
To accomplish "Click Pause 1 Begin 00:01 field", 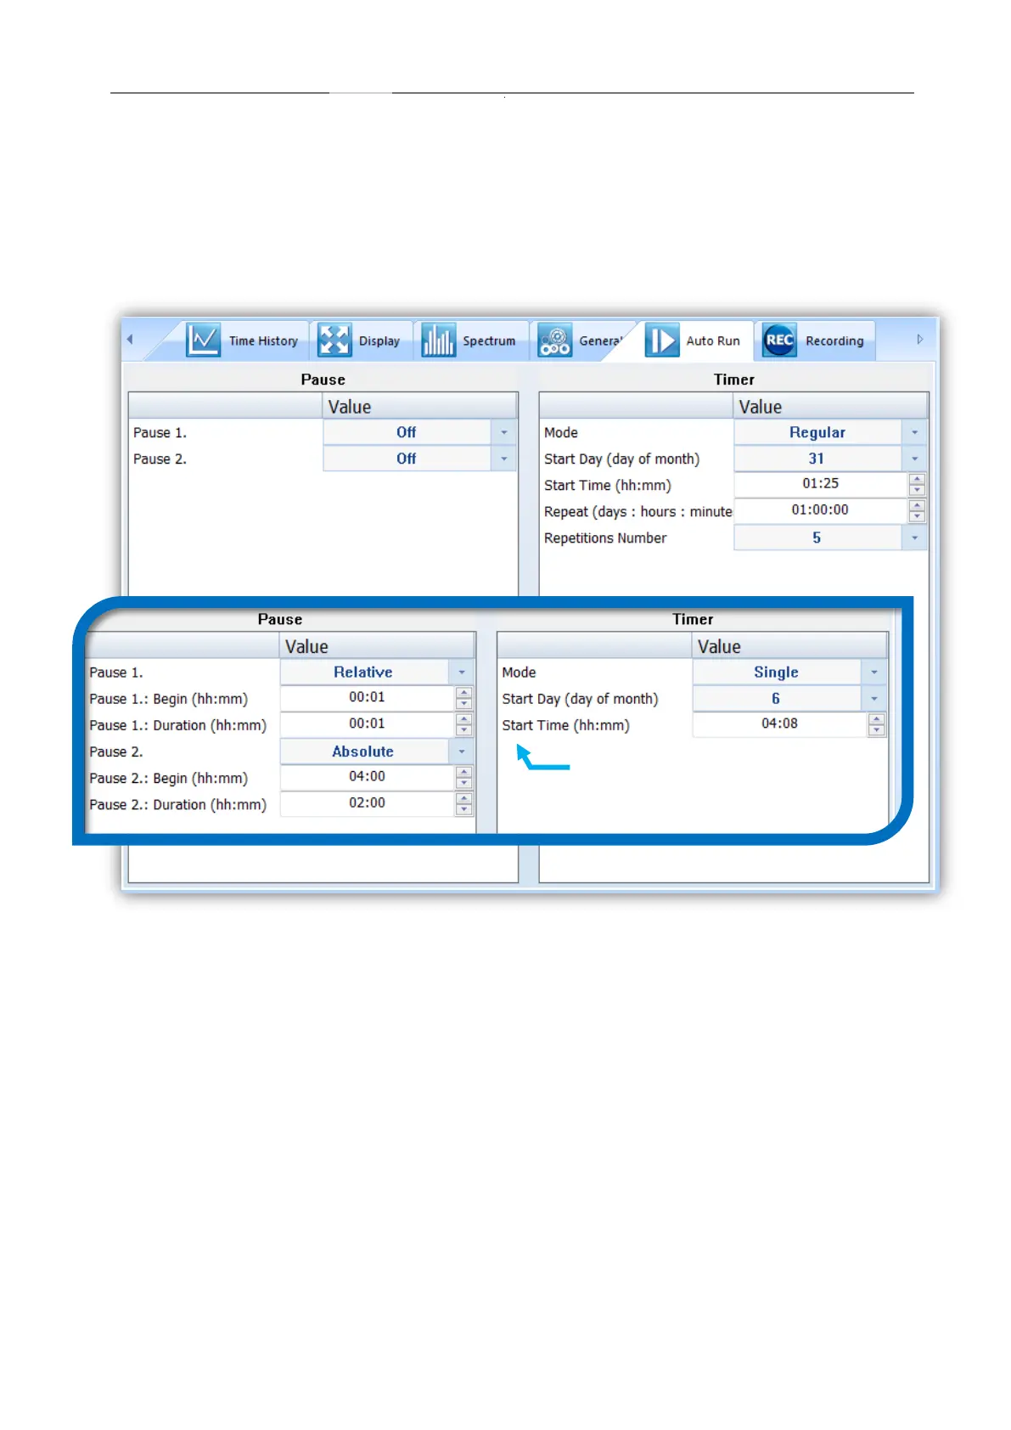I will (367, 697).
